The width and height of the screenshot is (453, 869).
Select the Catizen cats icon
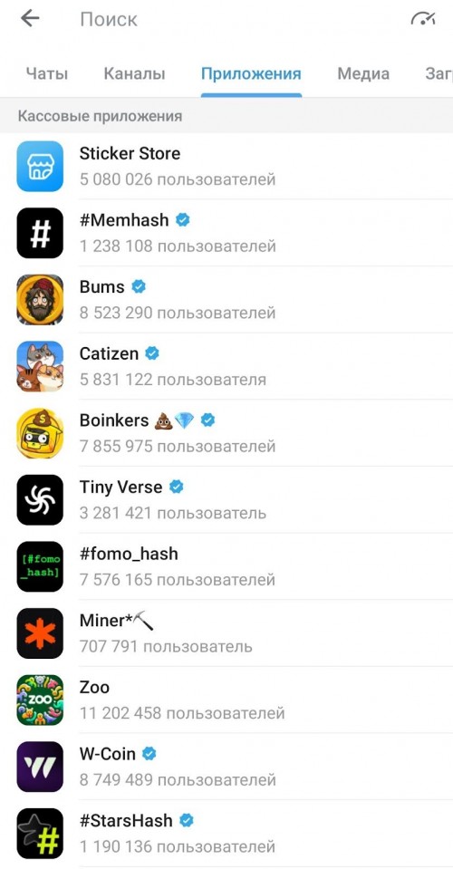point(40,366)
